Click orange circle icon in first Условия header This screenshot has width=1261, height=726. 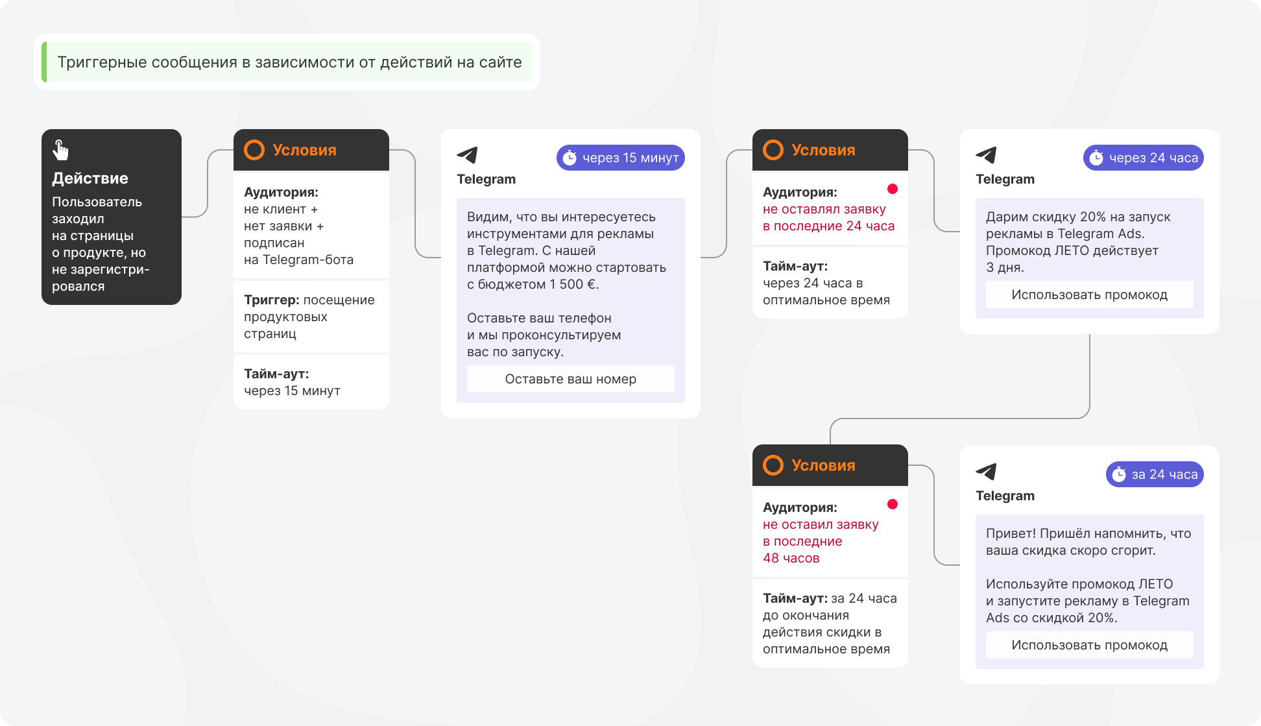click(x=254, y=150)
